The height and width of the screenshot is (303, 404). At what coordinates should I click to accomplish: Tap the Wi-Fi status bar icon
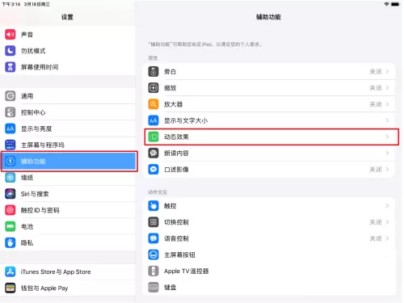(x=386, y=4)
